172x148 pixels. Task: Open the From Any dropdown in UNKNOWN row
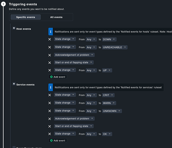point(91,111)
